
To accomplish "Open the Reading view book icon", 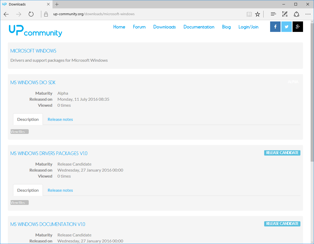I will (249, 14).
